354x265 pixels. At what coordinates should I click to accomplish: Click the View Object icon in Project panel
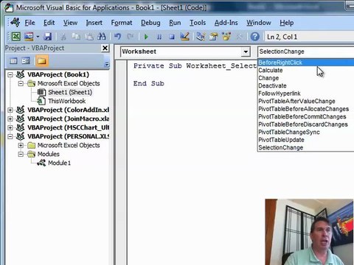[26, 60]
